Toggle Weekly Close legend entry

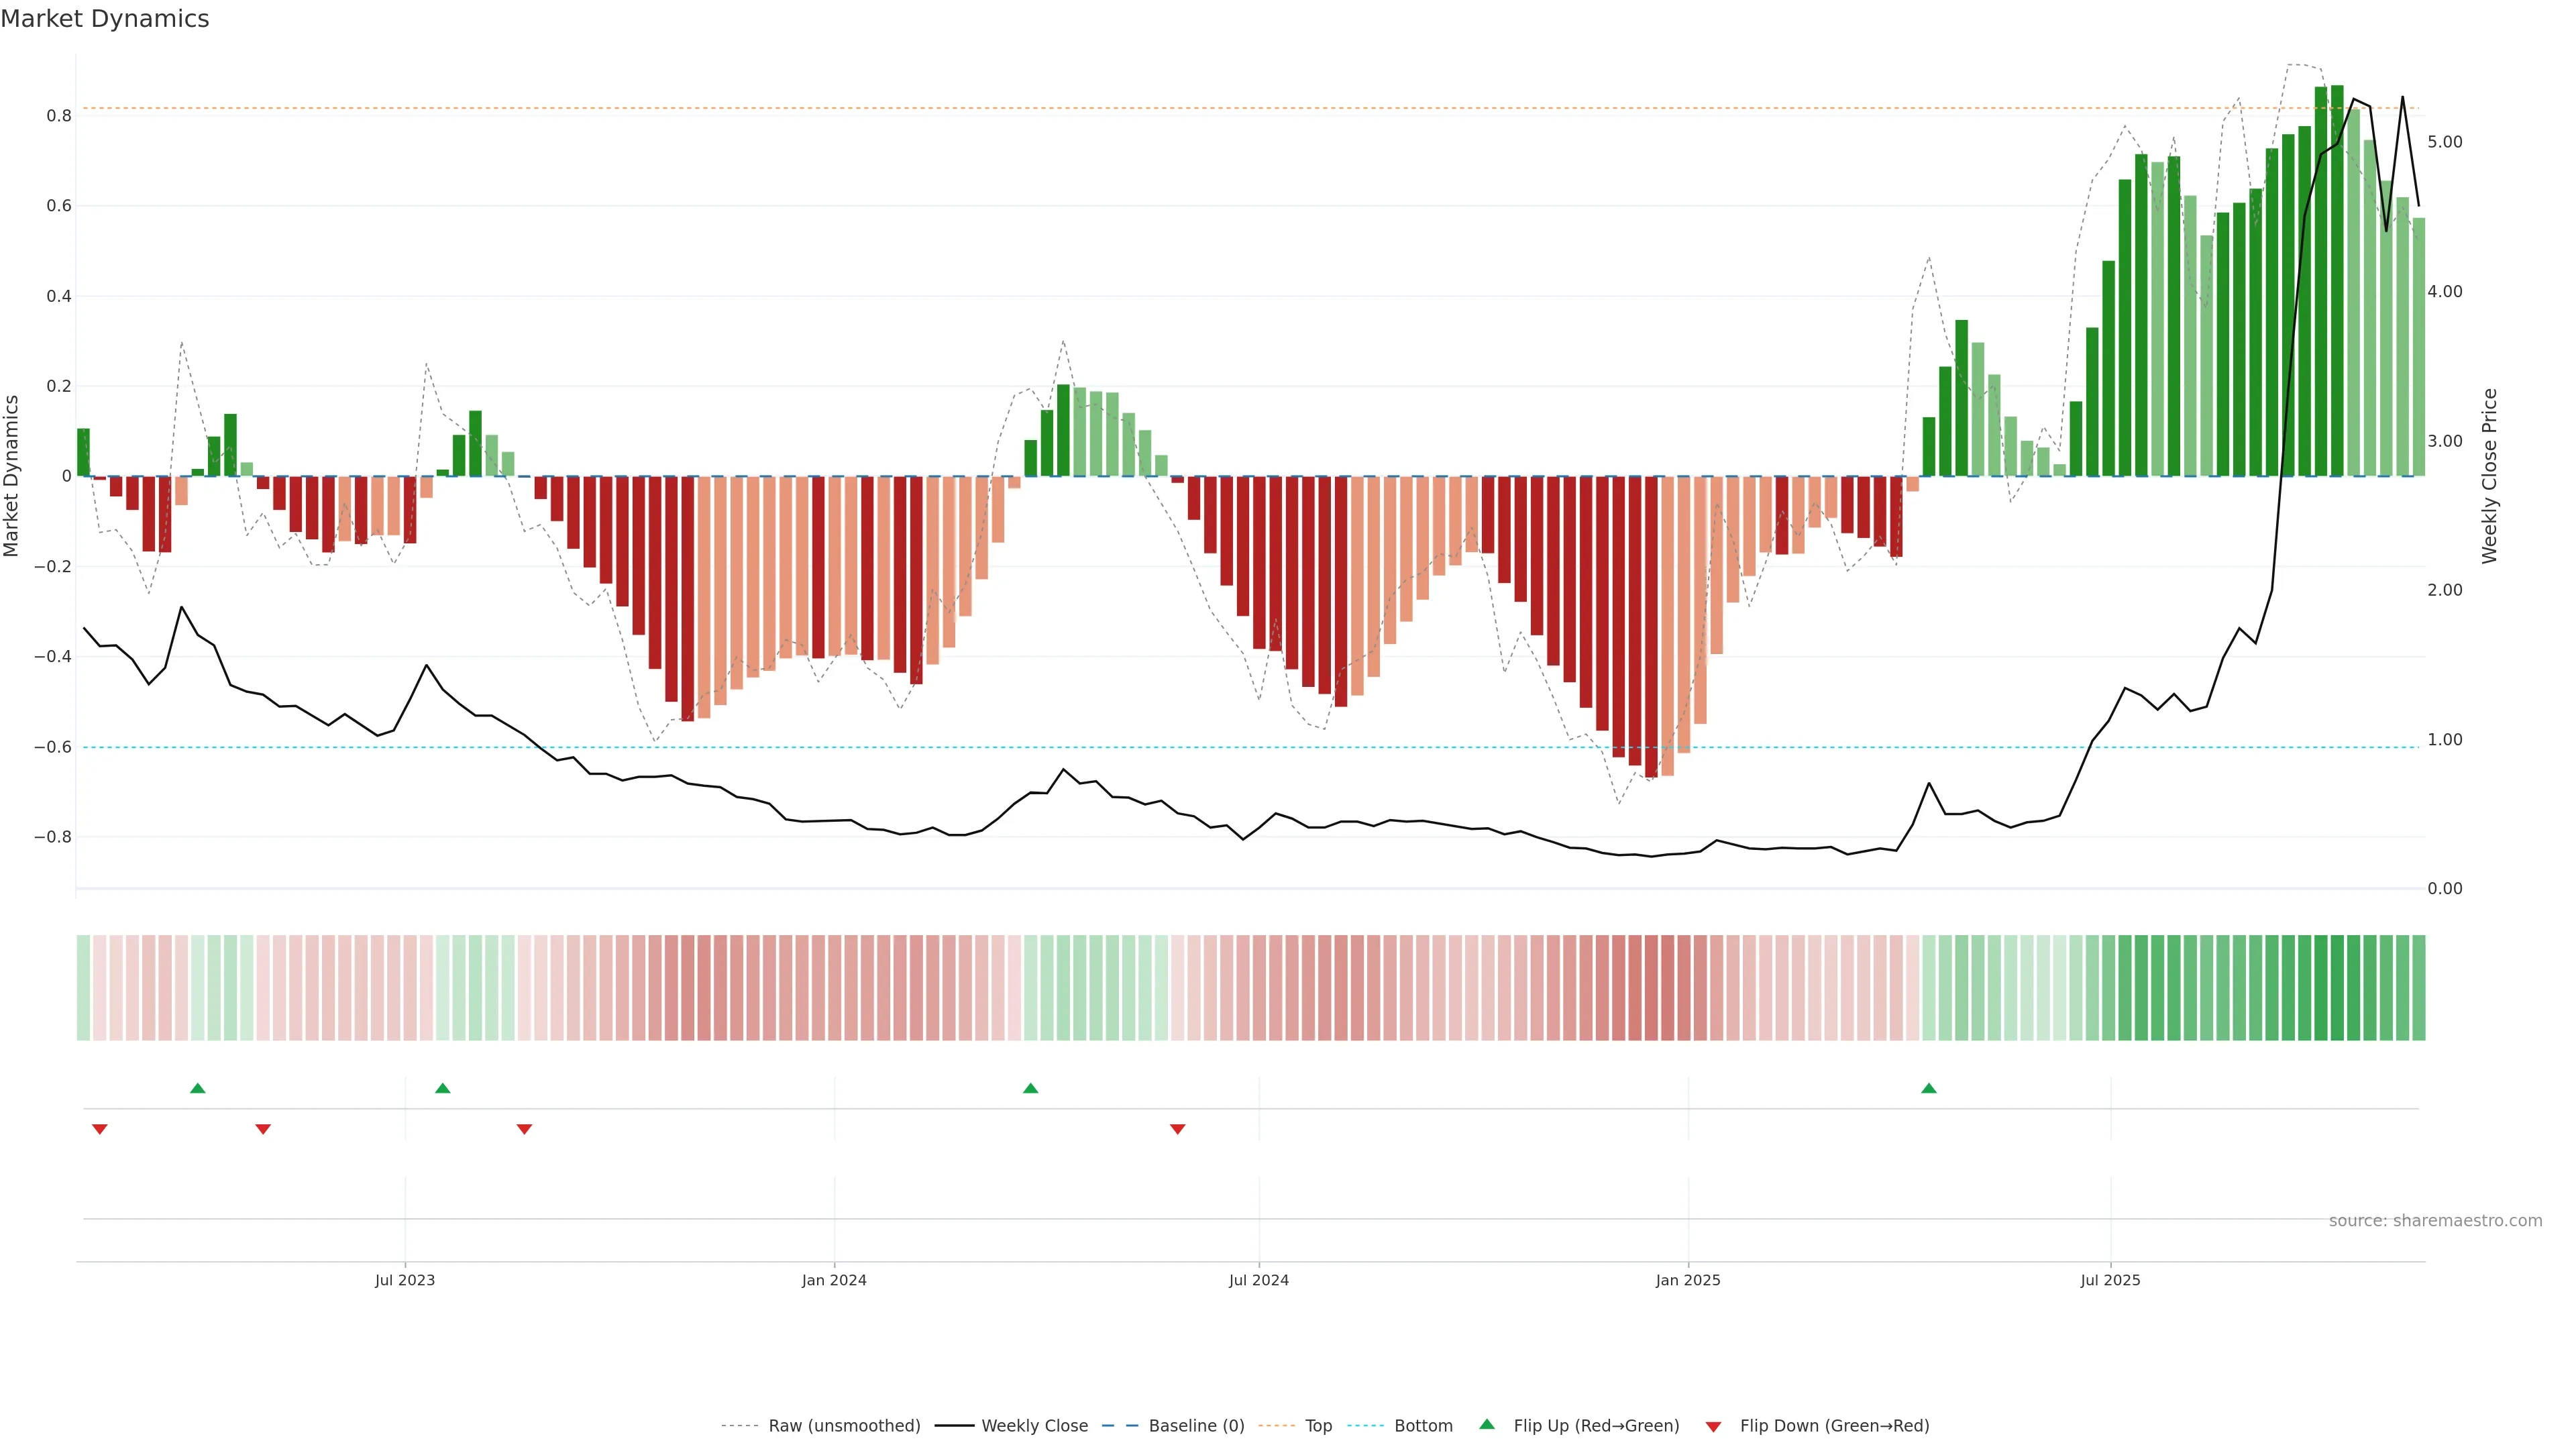[1034, 1426]
